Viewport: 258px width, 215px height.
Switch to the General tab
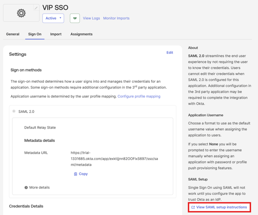pyautogui.click(x=13, y=34)
